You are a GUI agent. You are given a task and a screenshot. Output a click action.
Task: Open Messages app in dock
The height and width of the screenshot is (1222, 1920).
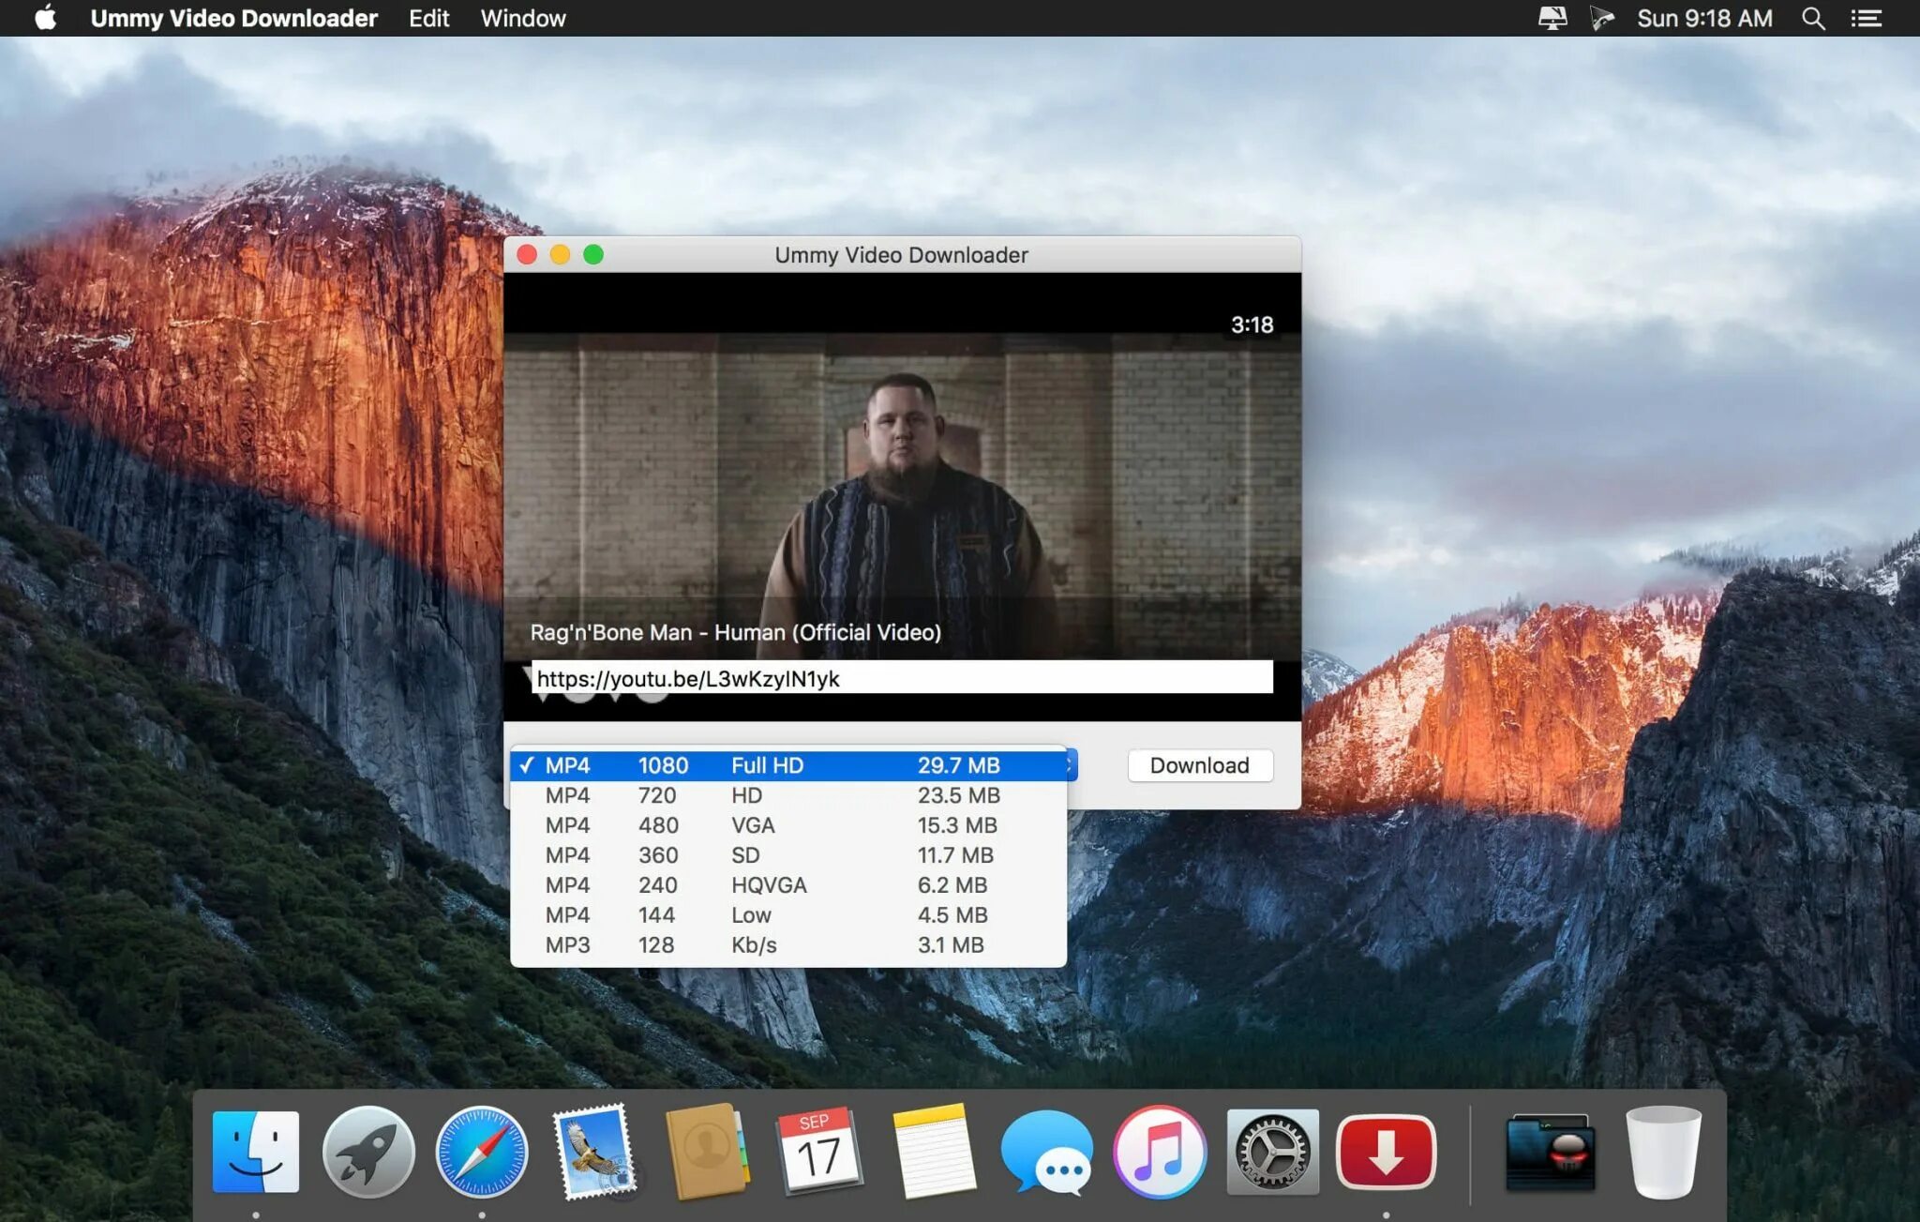[1046, 1152]
